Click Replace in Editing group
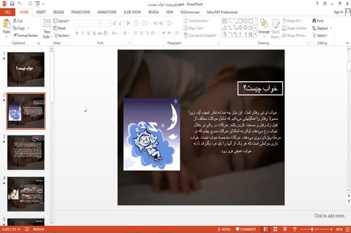This screenshot has height=233, width=351. 320,28
